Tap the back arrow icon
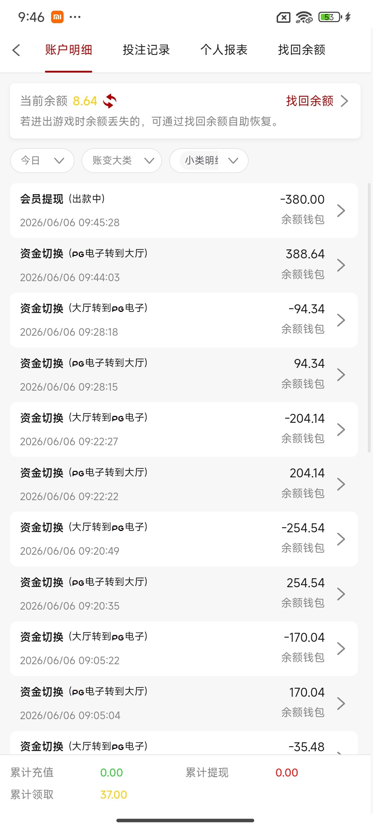The width and height of the screenshot is (373, 829). click(x=16, y=50)
